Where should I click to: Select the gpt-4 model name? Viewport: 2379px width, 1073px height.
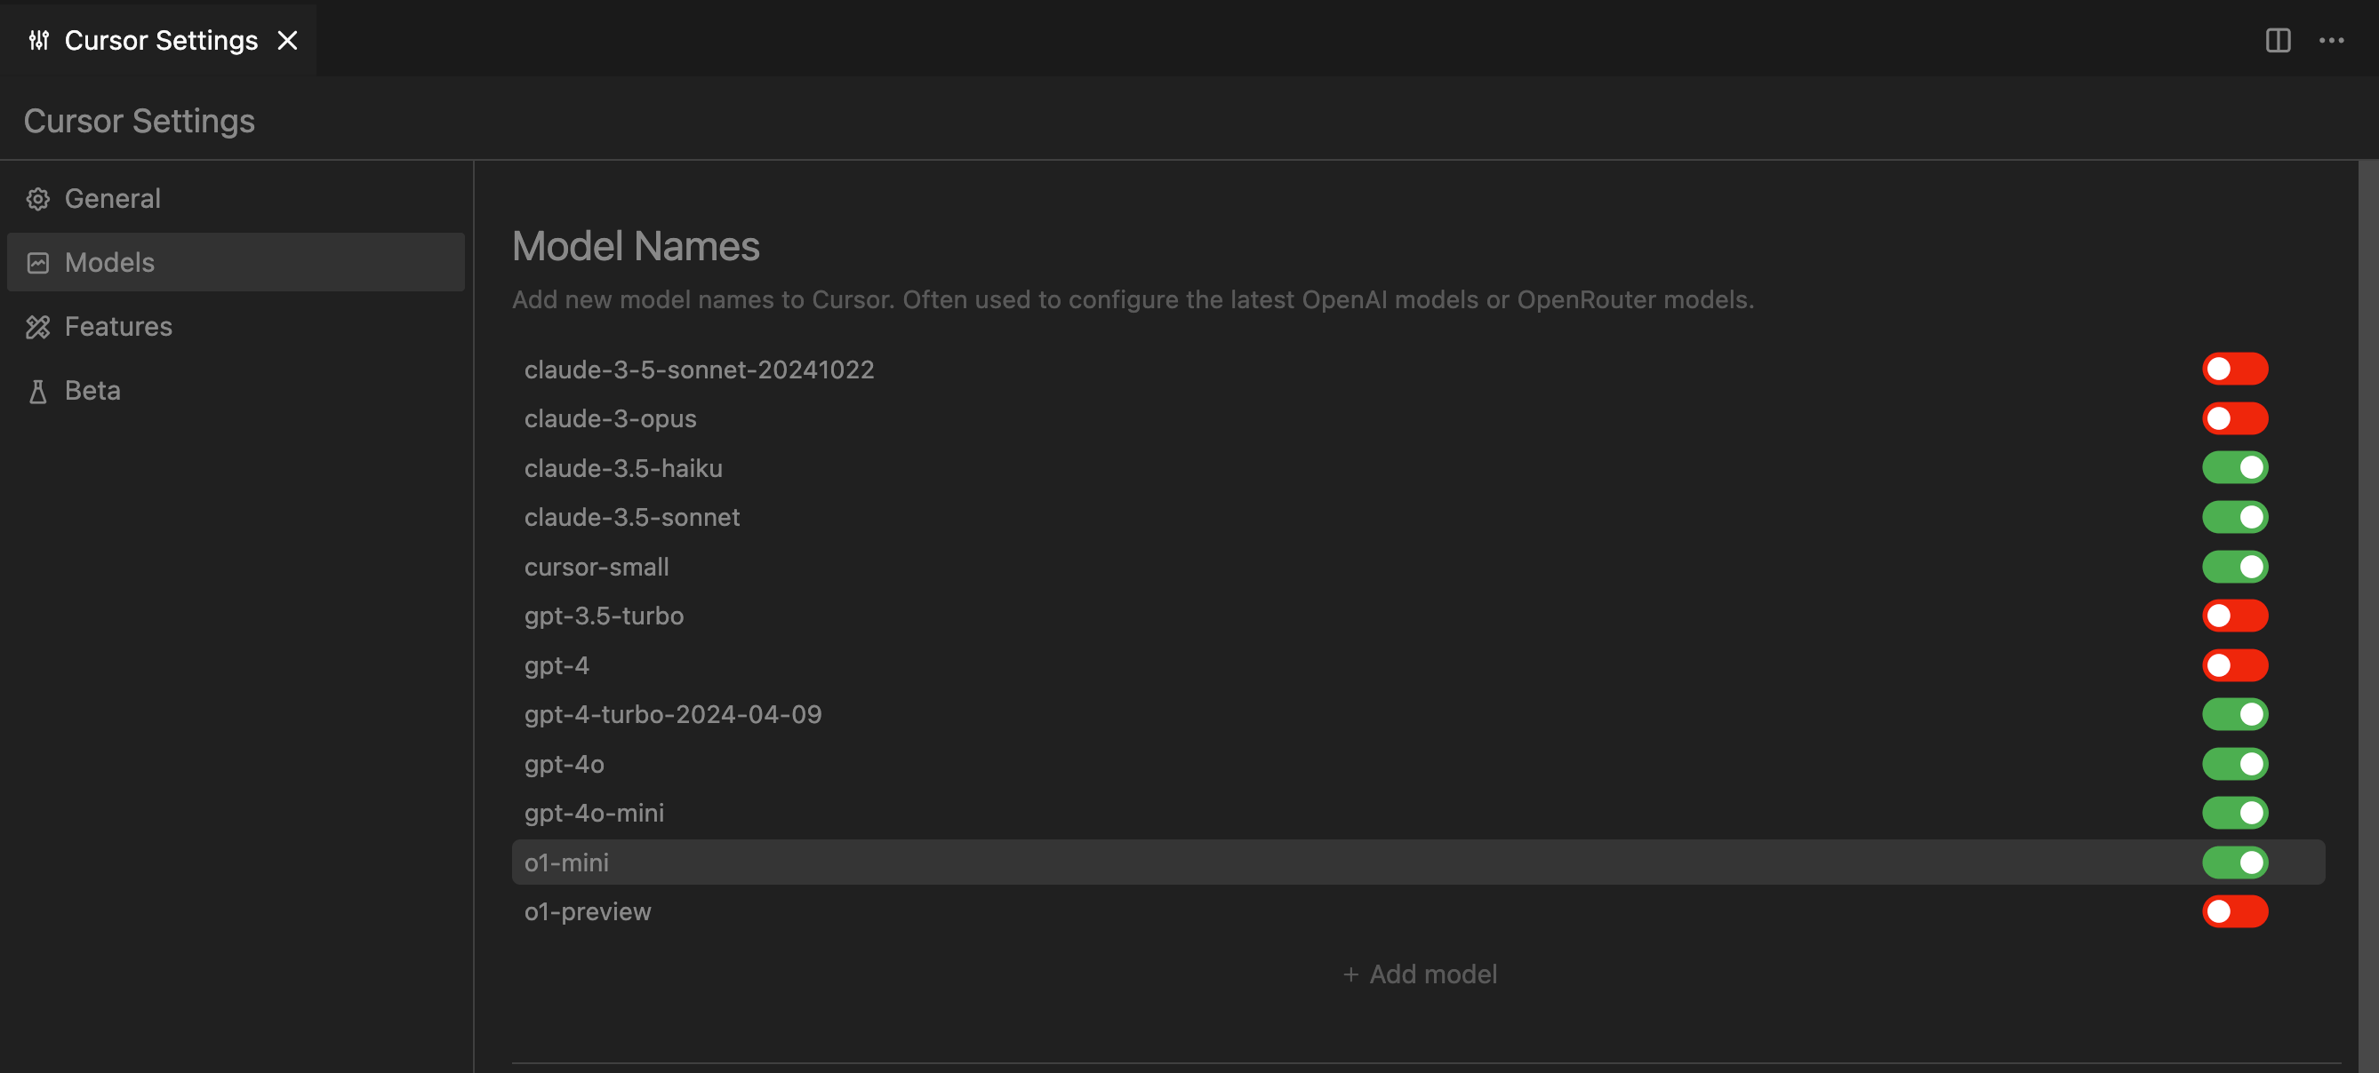(x=557, y=665)
